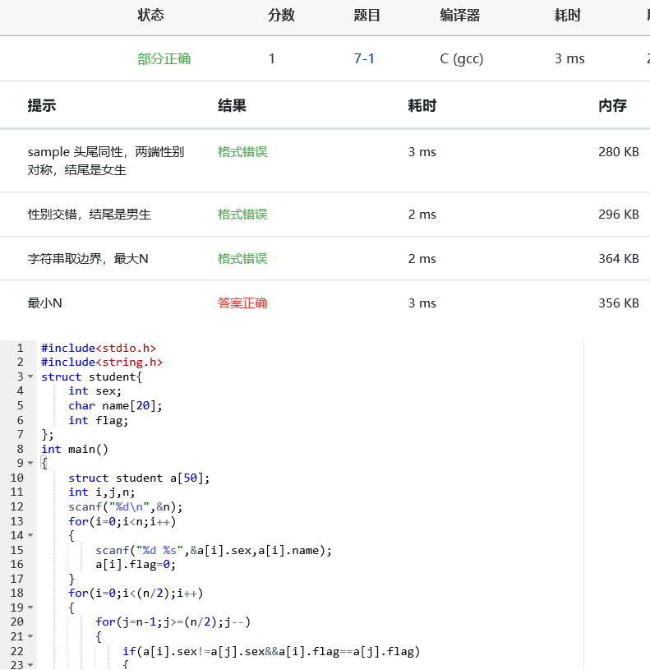Collapse the for-loop fold arrow at line 14

click(30, 535)
